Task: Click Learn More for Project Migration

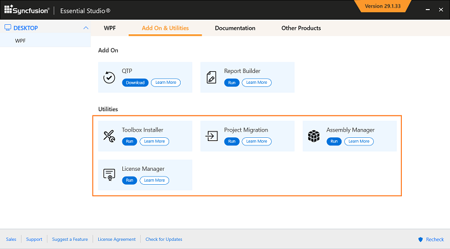Action: (x=257, y=142)
